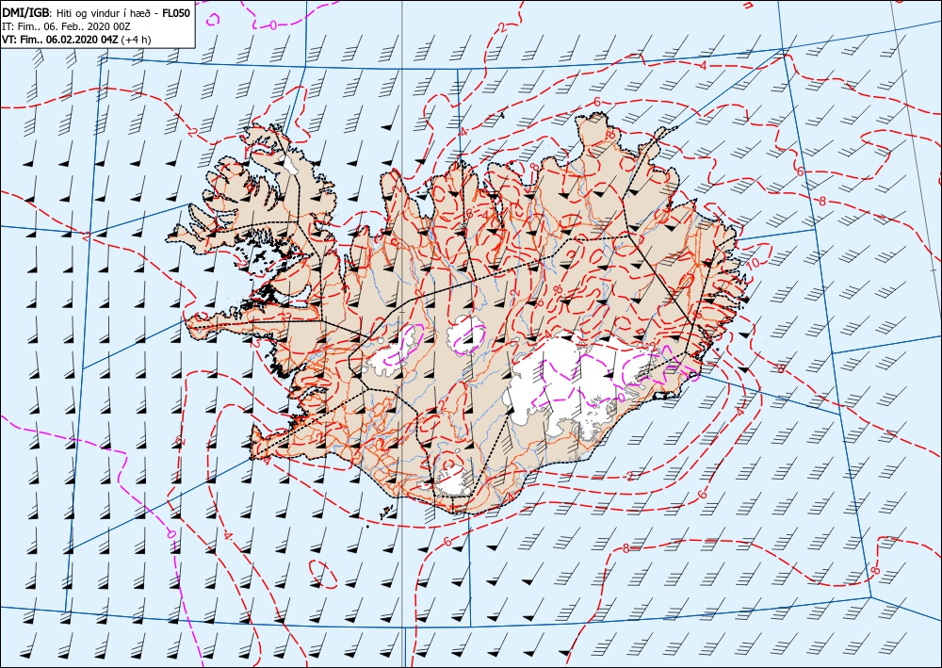This screenshot has height=668, width=942.
Task: Click the "FL050" flight level label
Action: coord(177,12)
